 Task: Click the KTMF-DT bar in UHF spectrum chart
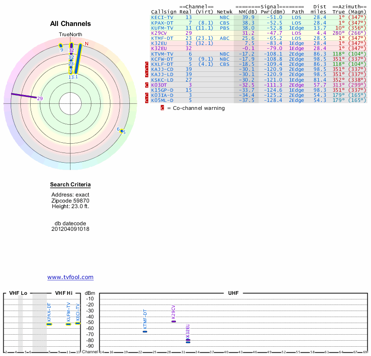(145, 331)
